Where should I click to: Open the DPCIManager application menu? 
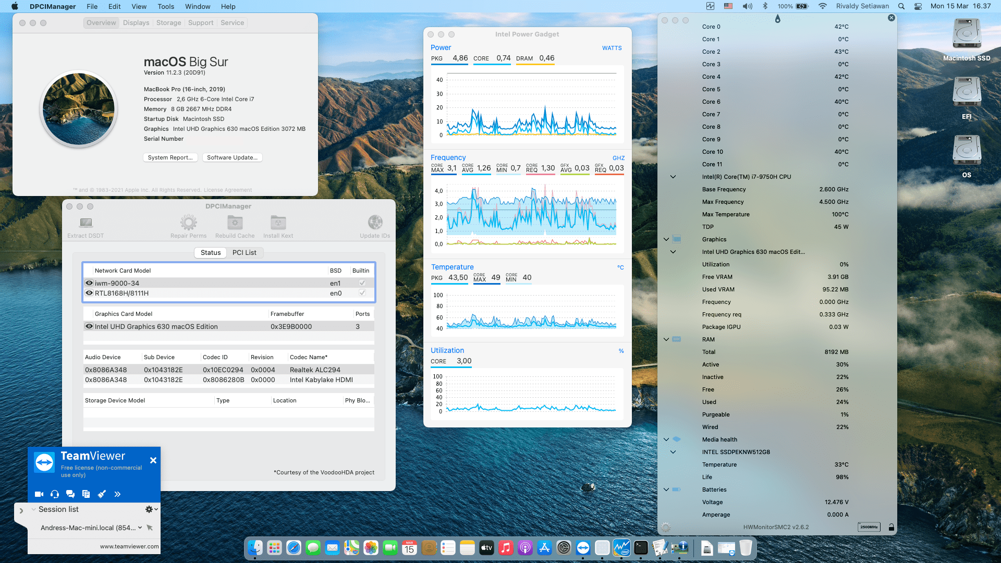click(x=53, y=6)
